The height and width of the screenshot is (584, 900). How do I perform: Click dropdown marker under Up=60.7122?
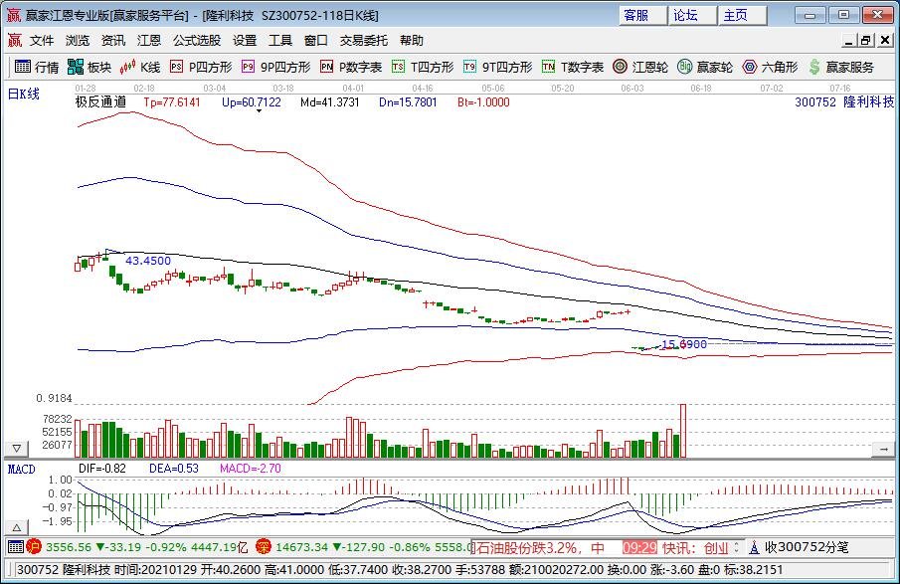pos(259,110)
